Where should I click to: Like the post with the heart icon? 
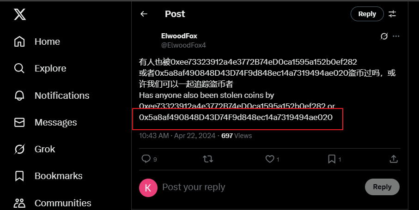(x=270, y=159)
